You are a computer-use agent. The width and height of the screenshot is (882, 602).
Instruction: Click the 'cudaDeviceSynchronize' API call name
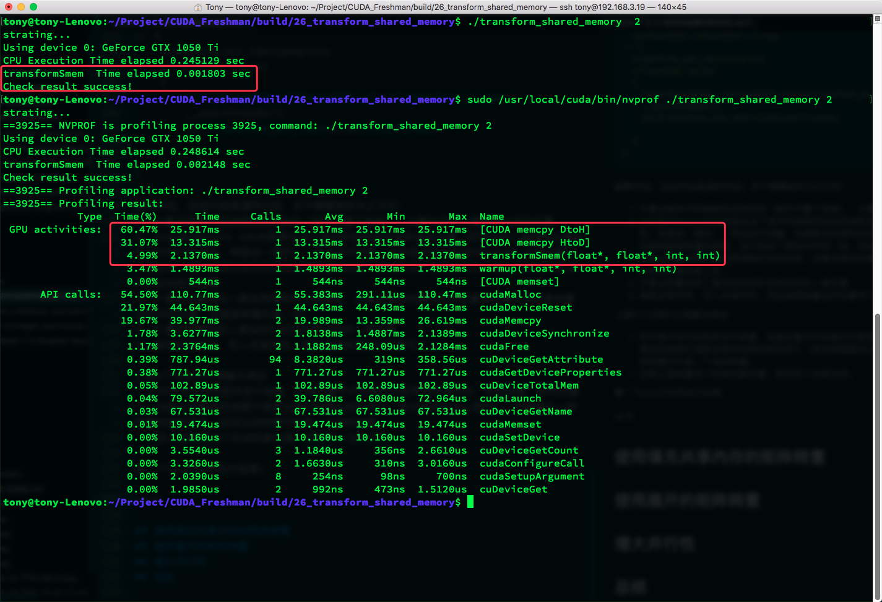point(544,333)
